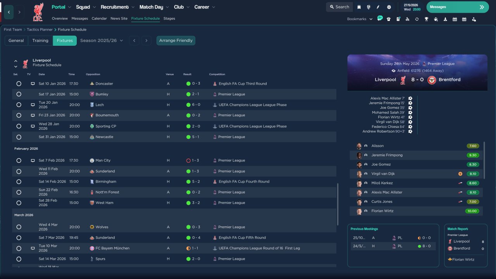Open the trophy bookmark icon
Image resolution: width=496 pixels, height=279 pixels.
point(426,19)
